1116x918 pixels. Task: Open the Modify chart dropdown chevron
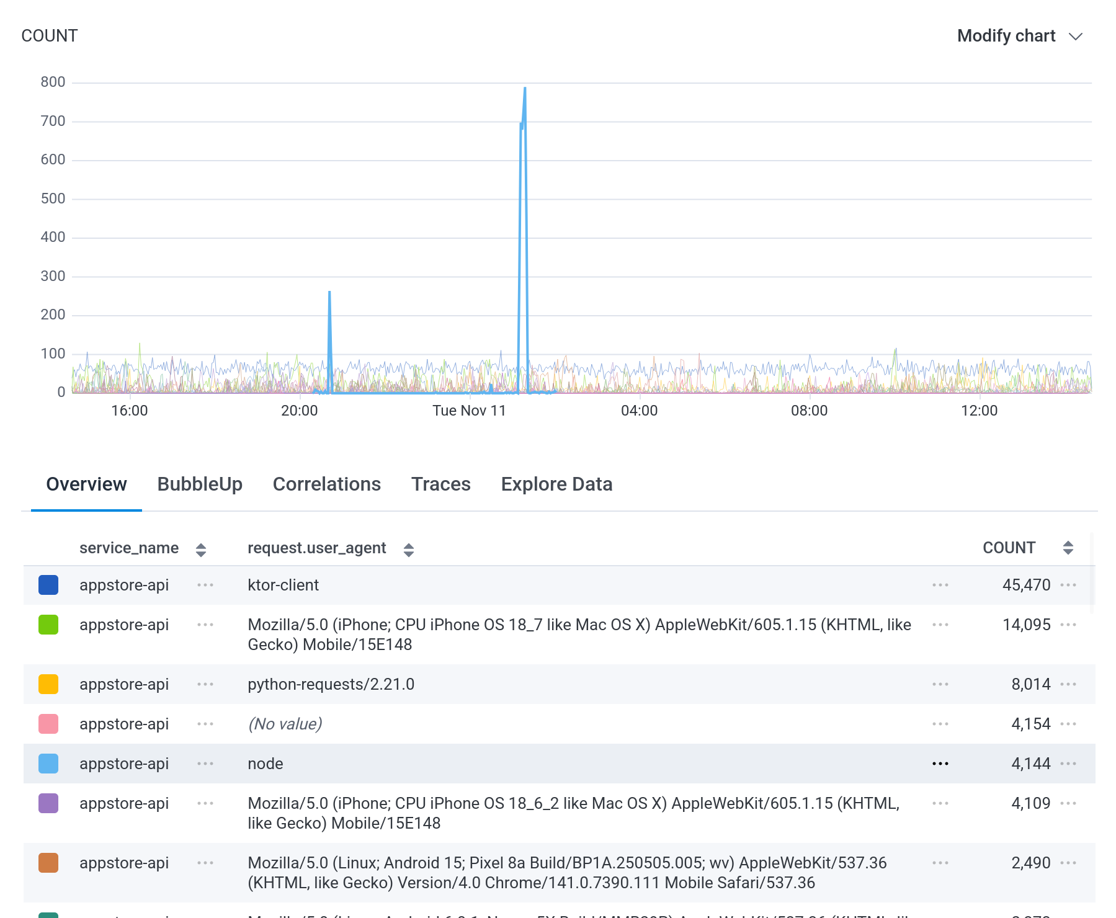click(x=1076, y=37)
